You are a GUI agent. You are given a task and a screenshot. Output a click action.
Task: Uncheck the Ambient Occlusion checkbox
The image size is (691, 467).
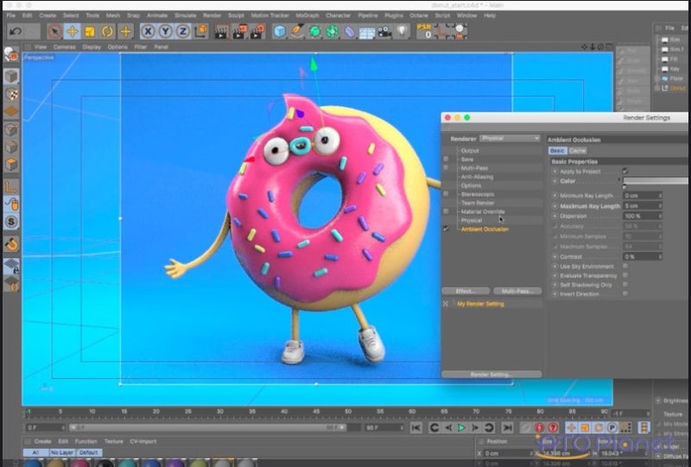446,229
